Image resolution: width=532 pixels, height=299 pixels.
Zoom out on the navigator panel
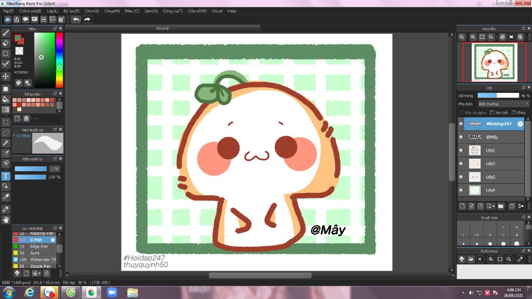491,37
